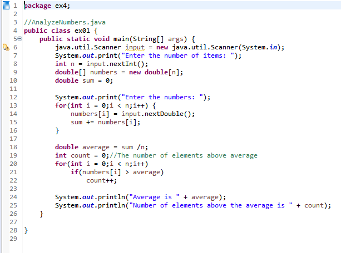This screenshot has width=341, height=253.
Task: Click 'average' variable declaration on line 18
Action: (x=96, y=148)
